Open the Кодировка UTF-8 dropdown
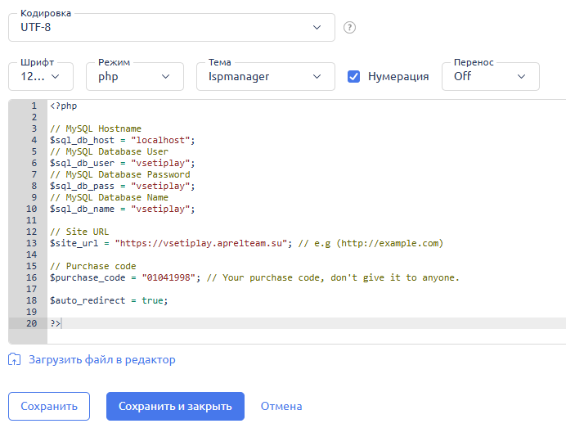 [172, 28]
